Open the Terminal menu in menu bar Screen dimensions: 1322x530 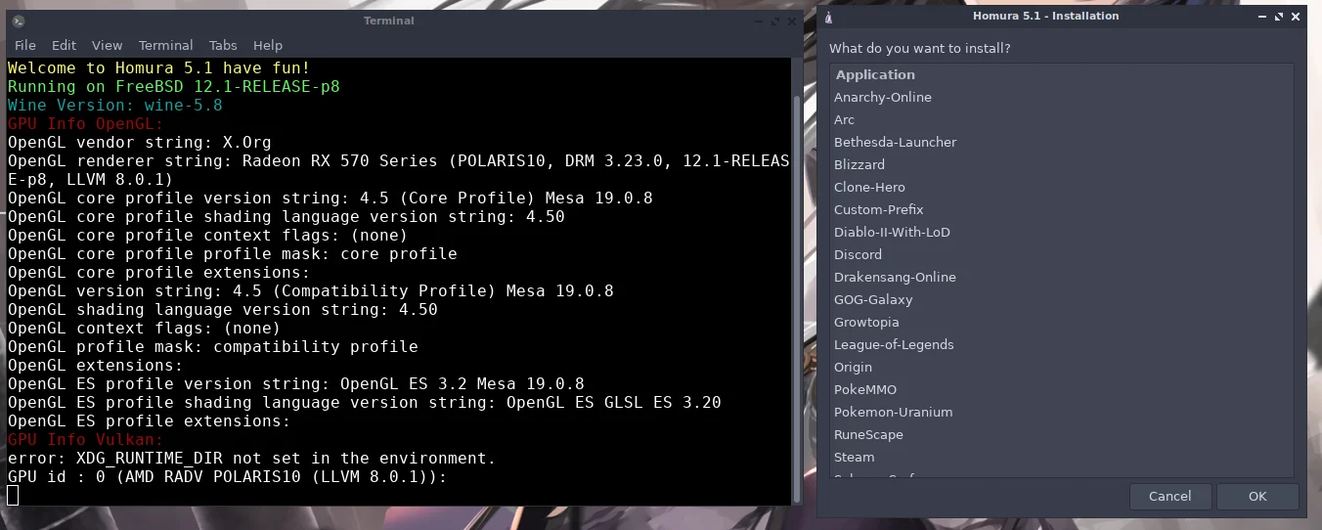pyautogui.click(x=165, y=45)
